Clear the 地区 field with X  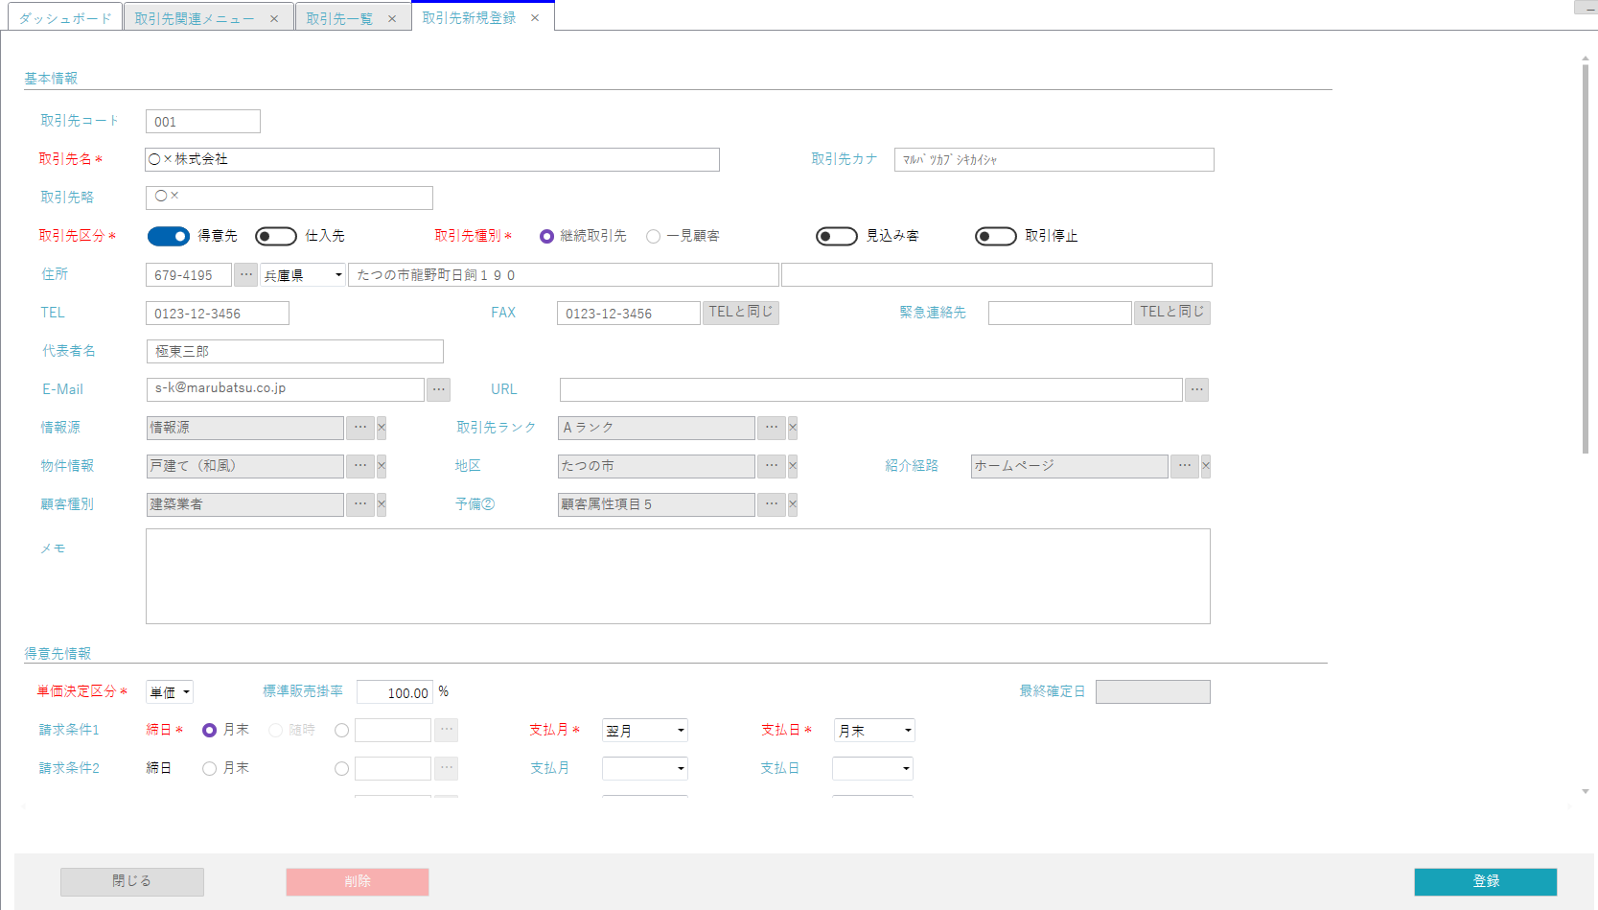click(793, 466)
